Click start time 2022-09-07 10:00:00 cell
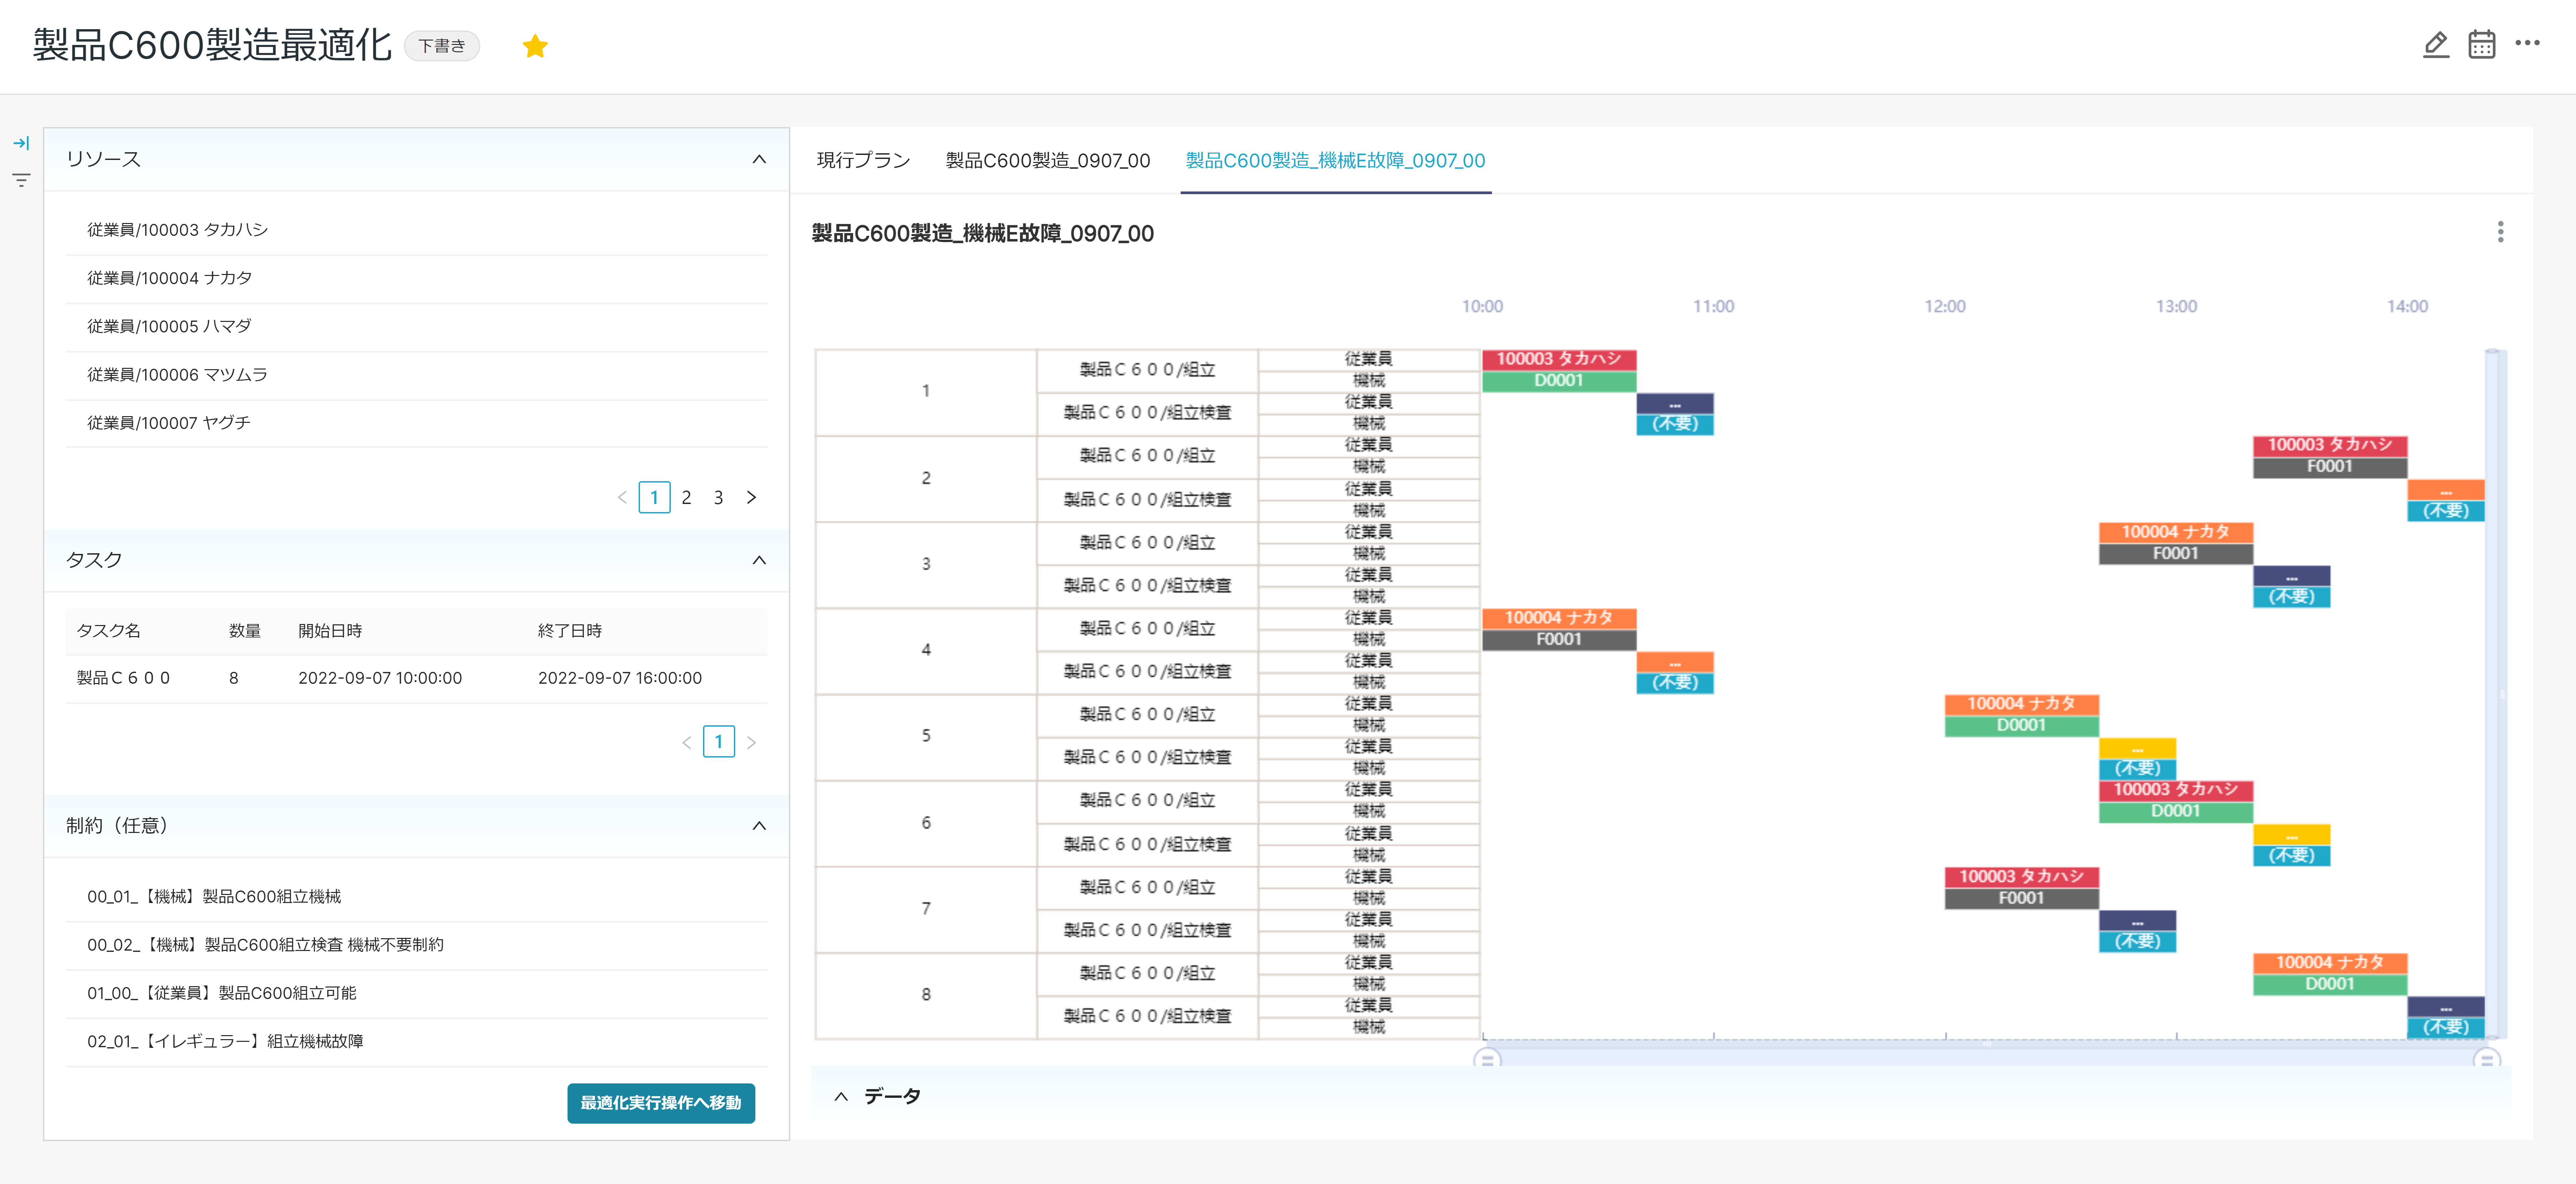The image size is (2576, 1184). pyautogui.click(x=380, y=678)
